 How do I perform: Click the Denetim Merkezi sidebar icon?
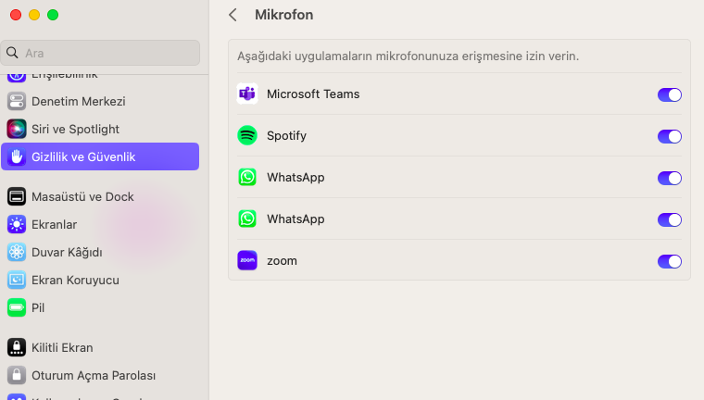tap(17, 101)
